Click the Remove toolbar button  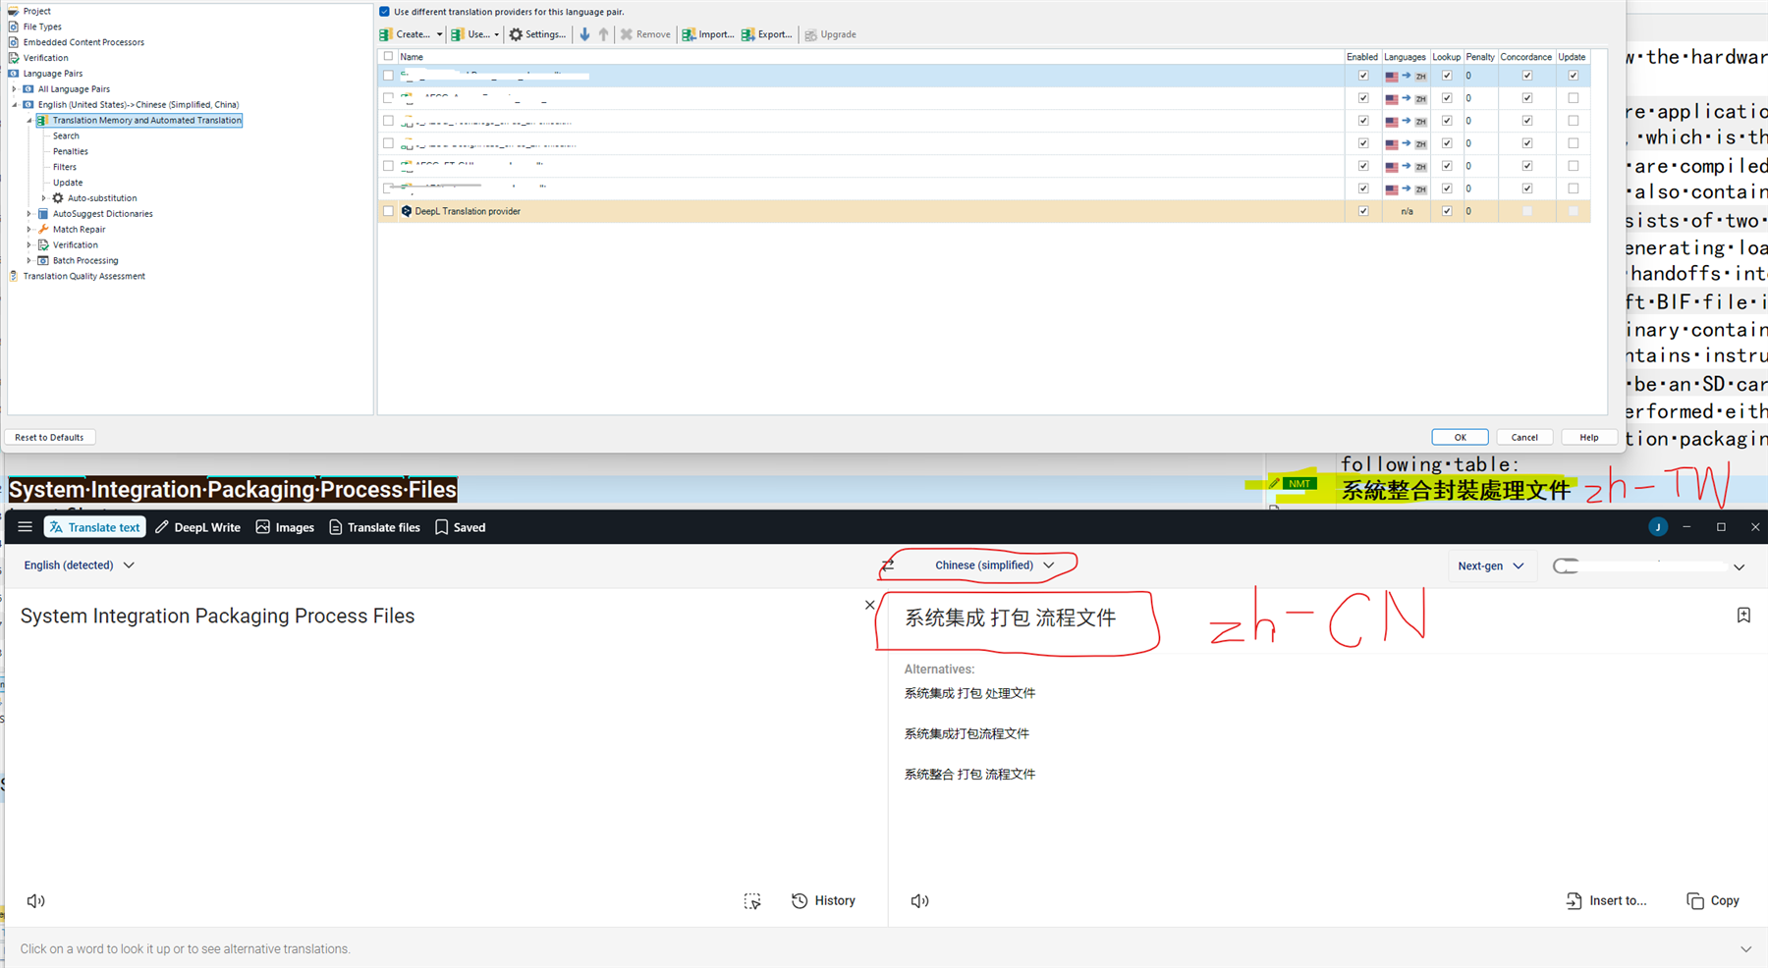click(645, 34)
